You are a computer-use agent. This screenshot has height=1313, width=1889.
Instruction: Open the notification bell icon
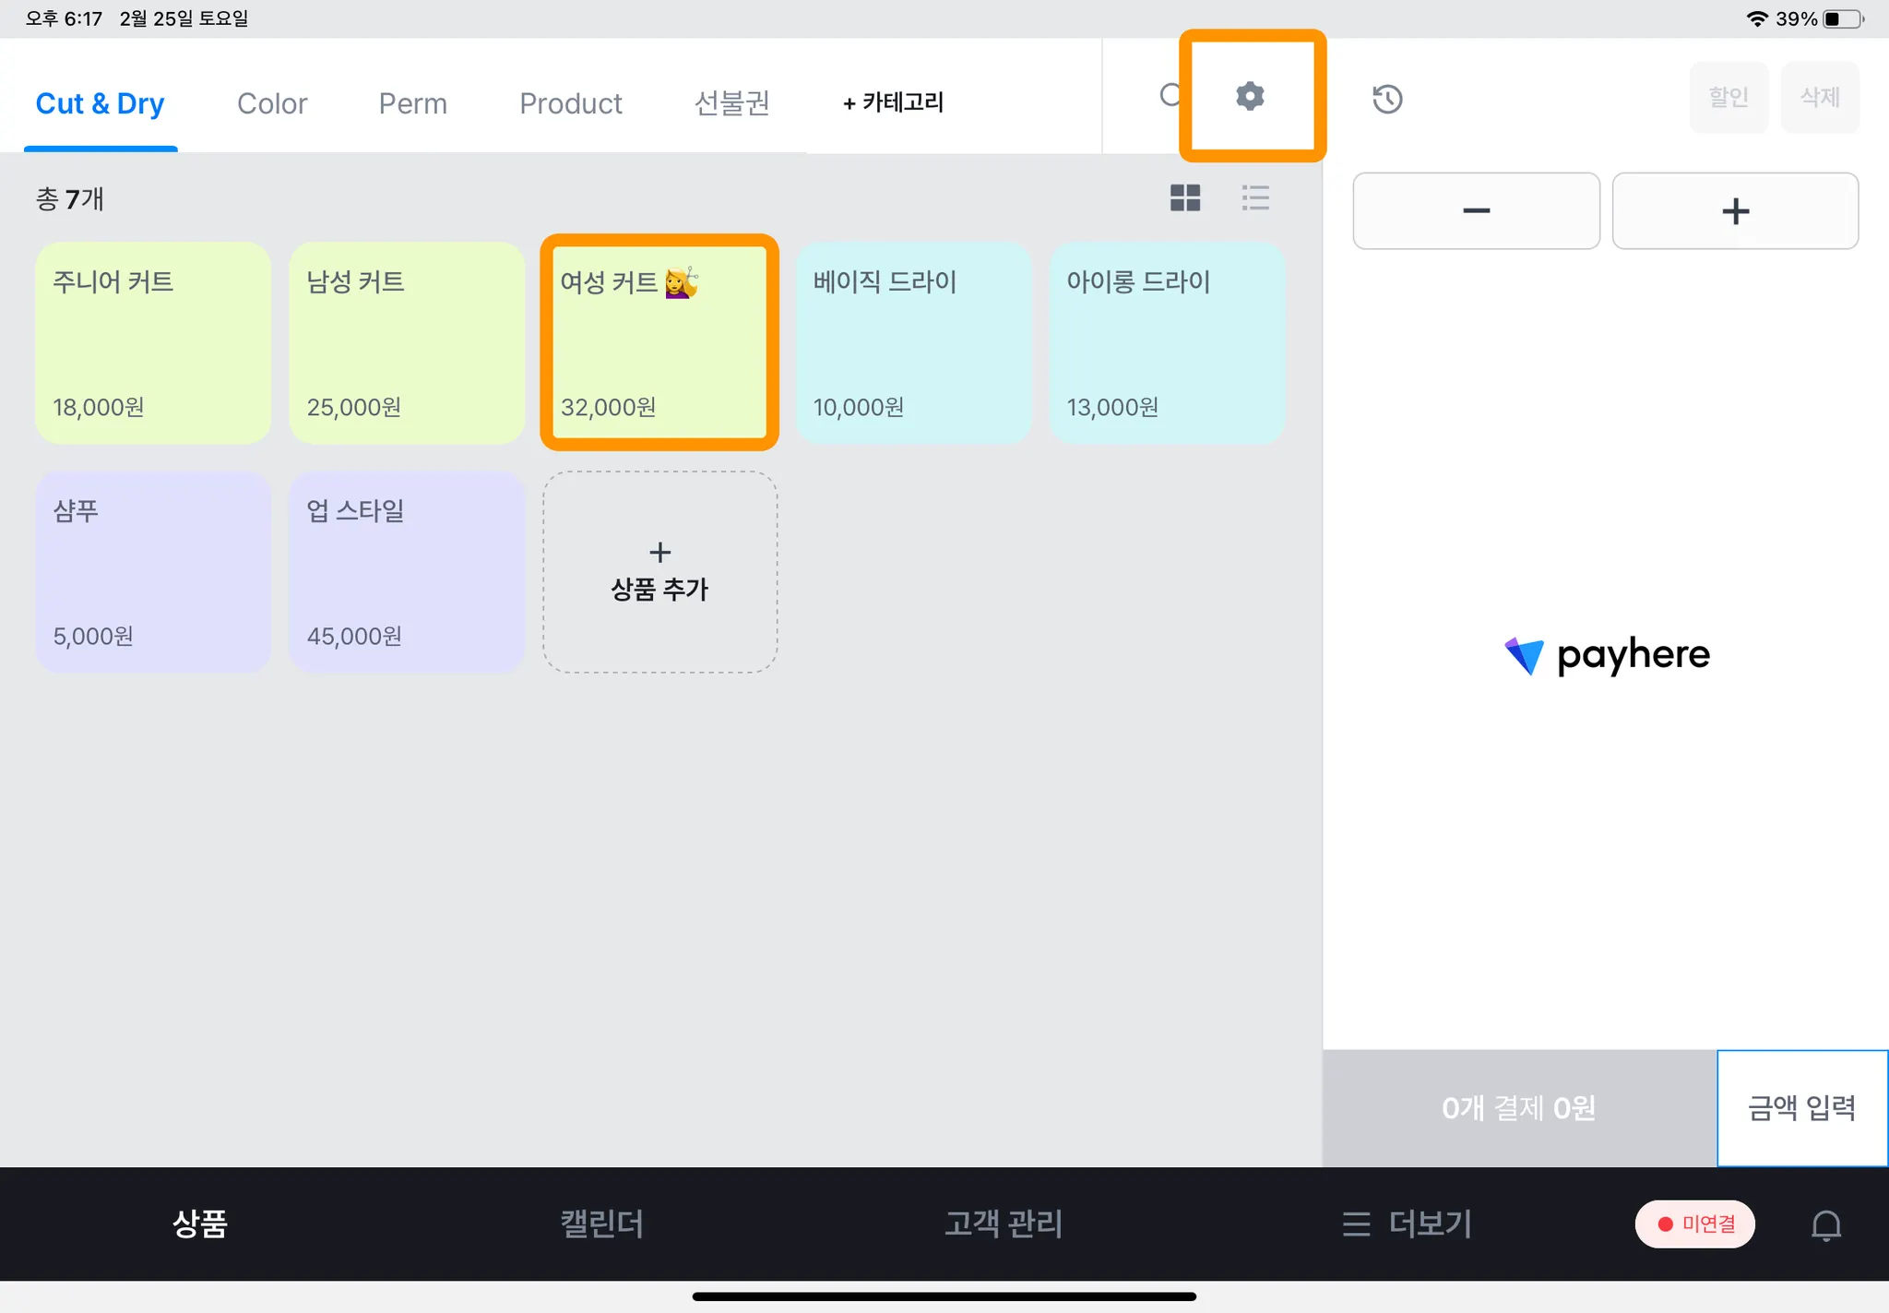pyautogui.click(x=1825, y=1224)
